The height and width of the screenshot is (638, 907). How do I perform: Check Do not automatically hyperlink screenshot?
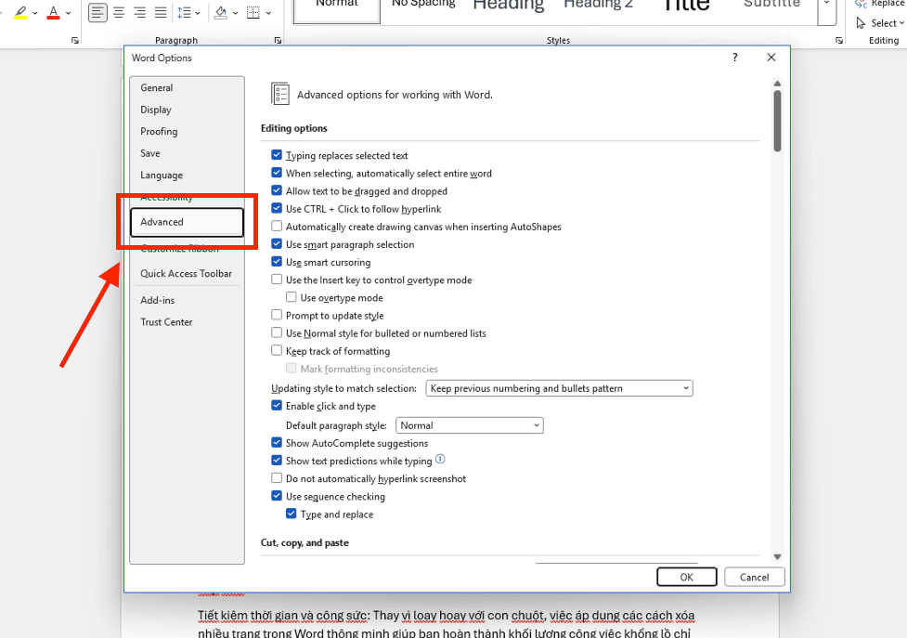click(277, 478)
